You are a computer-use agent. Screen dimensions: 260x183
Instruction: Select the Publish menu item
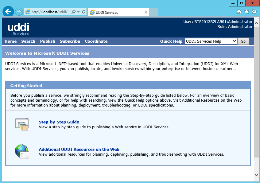[48, 41]
